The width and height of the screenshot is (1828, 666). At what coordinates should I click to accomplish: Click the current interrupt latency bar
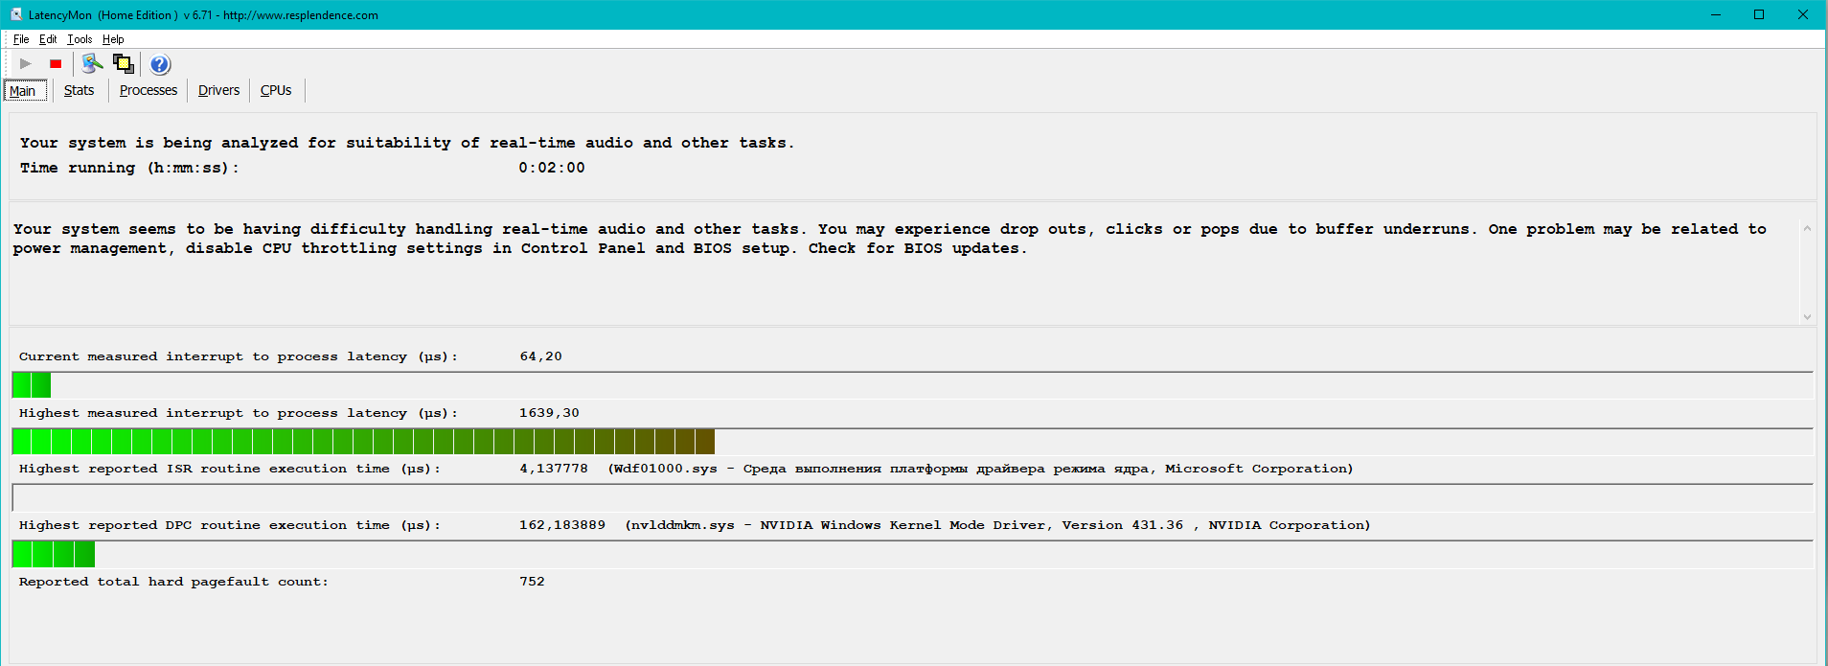(912, 385)
